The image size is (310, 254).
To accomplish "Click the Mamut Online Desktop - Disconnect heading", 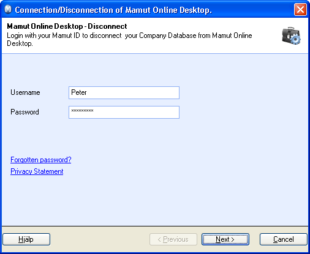I will point(67,26).
